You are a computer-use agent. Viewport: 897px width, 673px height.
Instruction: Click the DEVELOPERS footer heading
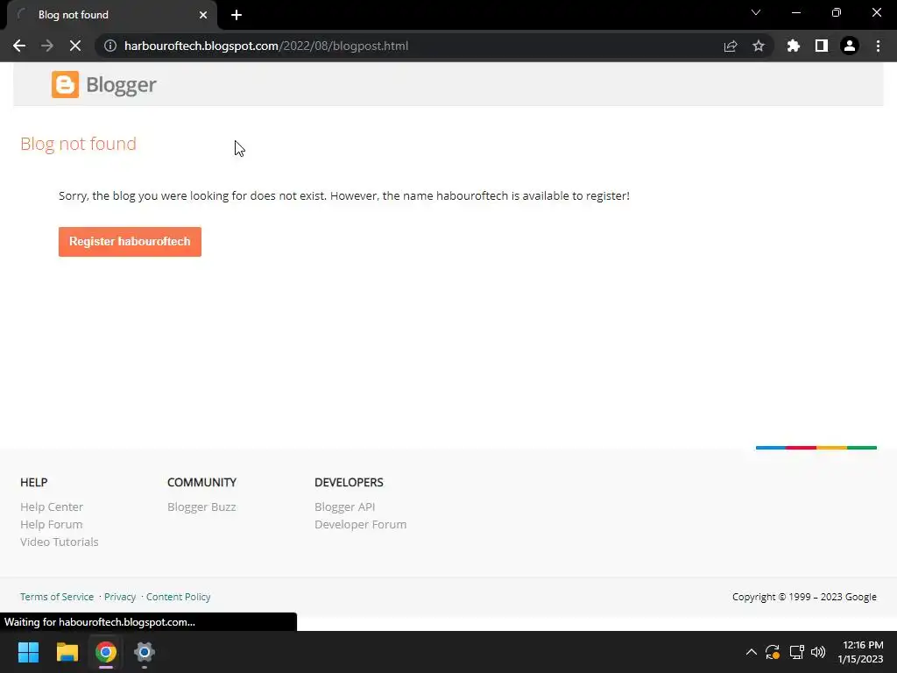tap(349, 483)
